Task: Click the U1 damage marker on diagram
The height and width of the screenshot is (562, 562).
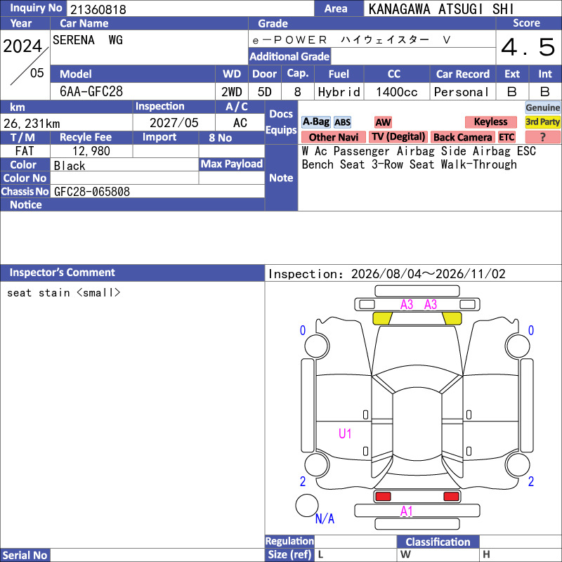Action: (x=345, y=433)
